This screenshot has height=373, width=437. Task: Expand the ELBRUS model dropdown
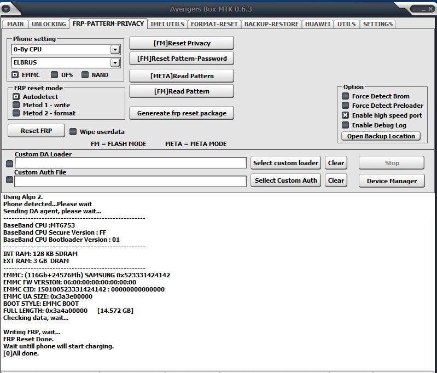point(115,63)
